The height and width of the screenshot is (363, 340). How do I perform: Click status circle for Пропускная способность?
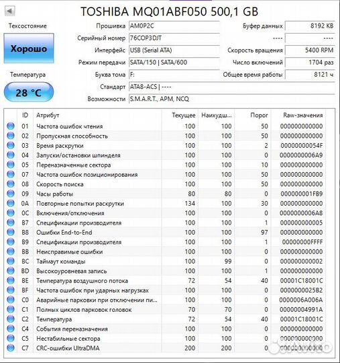[11, 136]
